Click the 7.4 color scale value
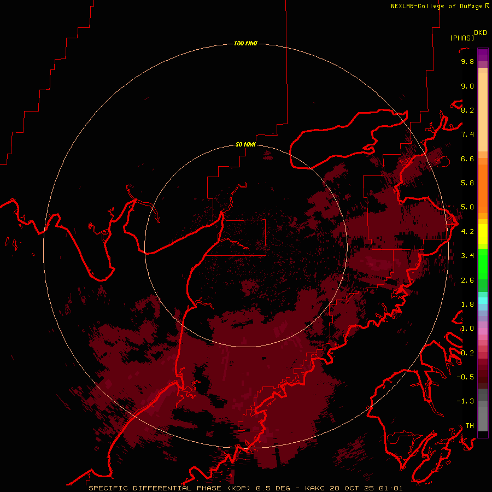The image size is (492, 492). (x=467, y=134)
